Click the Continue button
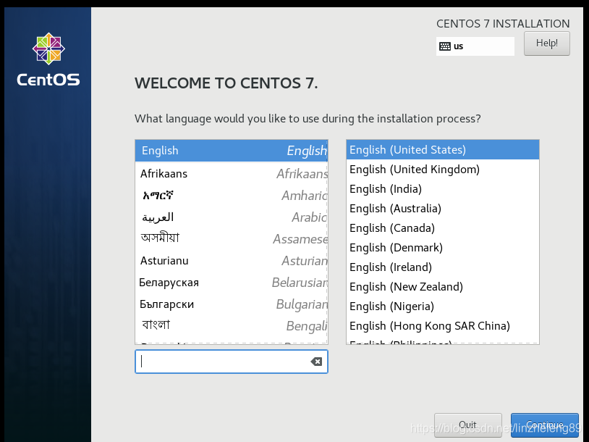This screenshot has height=442, width=589. (x=545, y=425)
